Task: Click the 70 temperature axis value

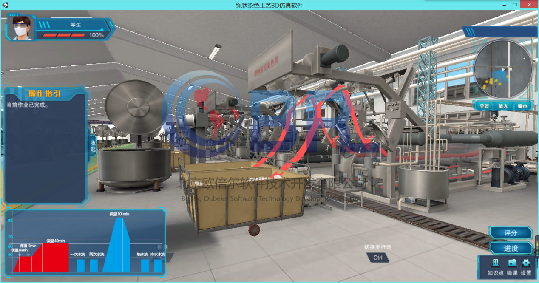Action: tap(10, 237)
